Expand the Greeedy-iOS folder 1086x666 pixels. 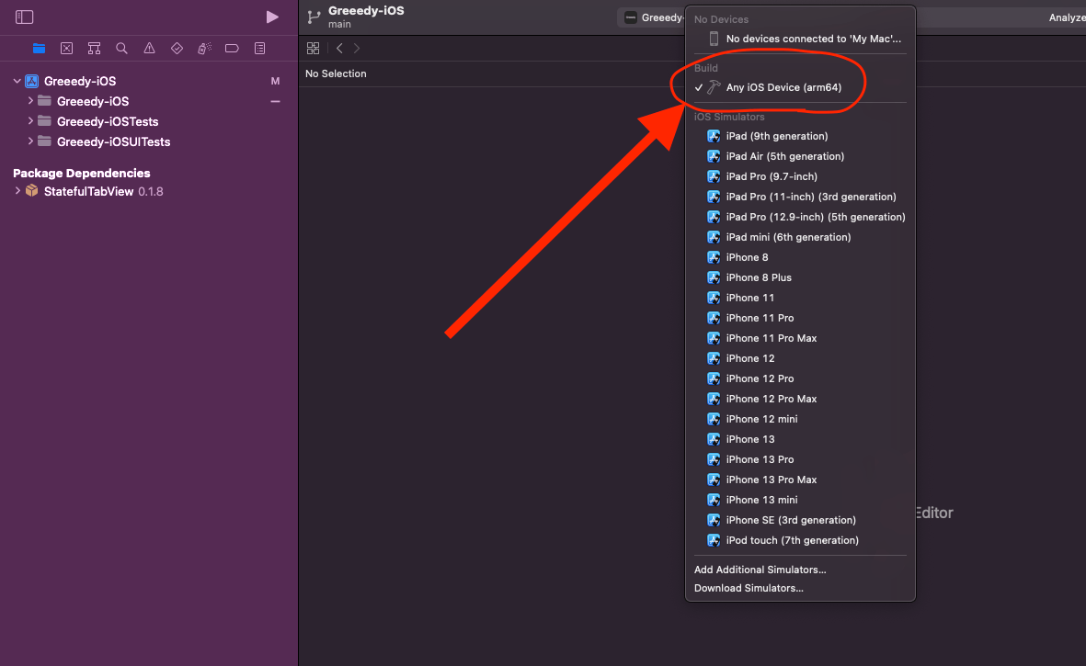(x=29, y=101)
